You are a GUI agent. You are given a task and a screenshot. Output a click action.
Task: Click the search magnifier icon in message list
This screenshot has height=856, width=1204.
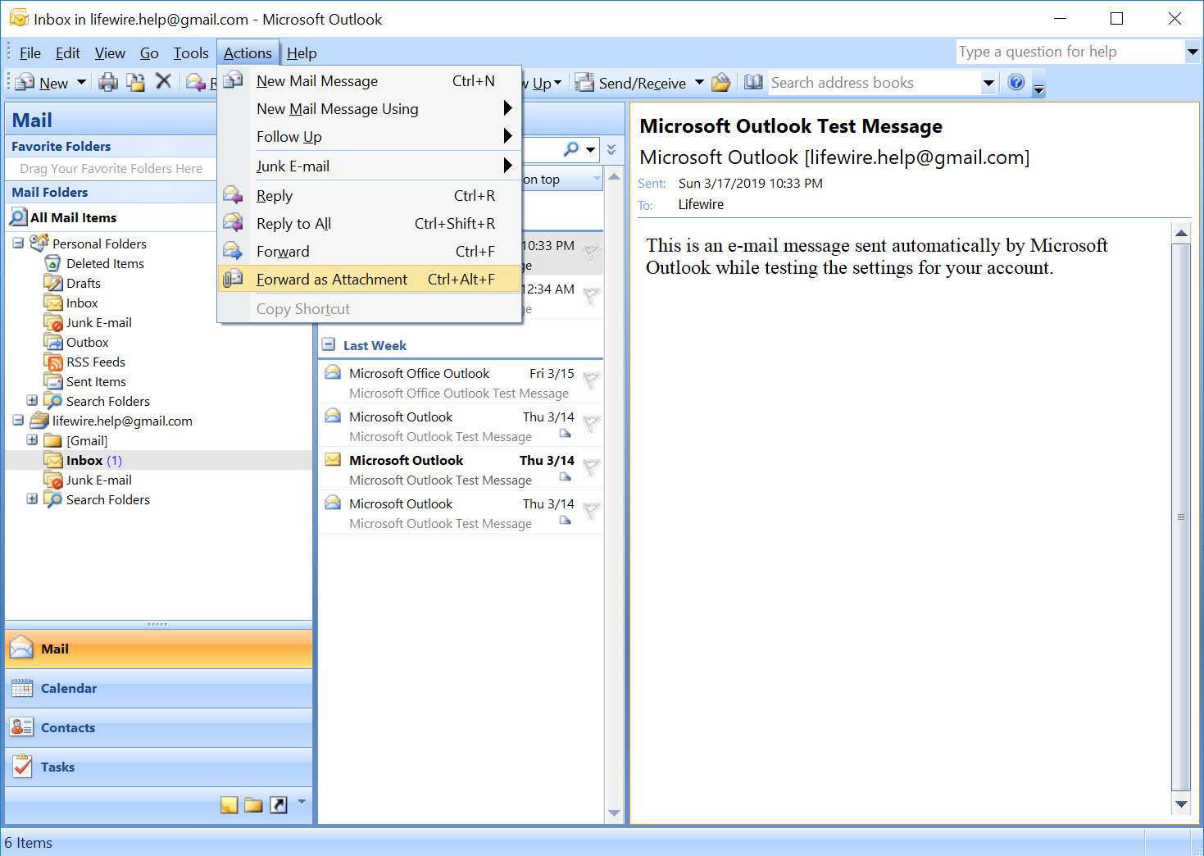[571, 149]
